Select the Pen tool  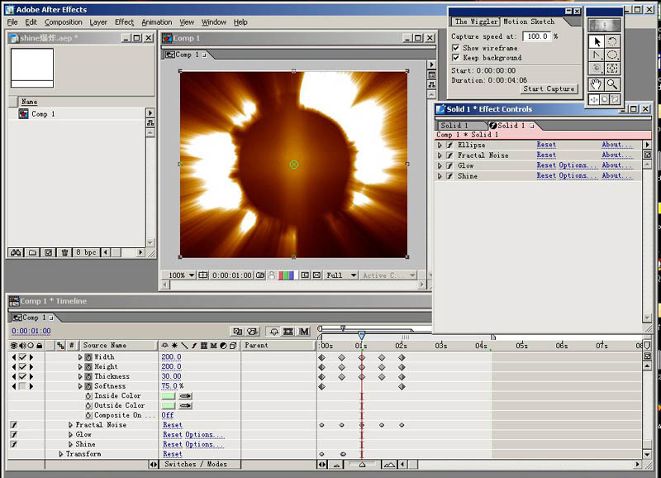click(x=597, y=55)
